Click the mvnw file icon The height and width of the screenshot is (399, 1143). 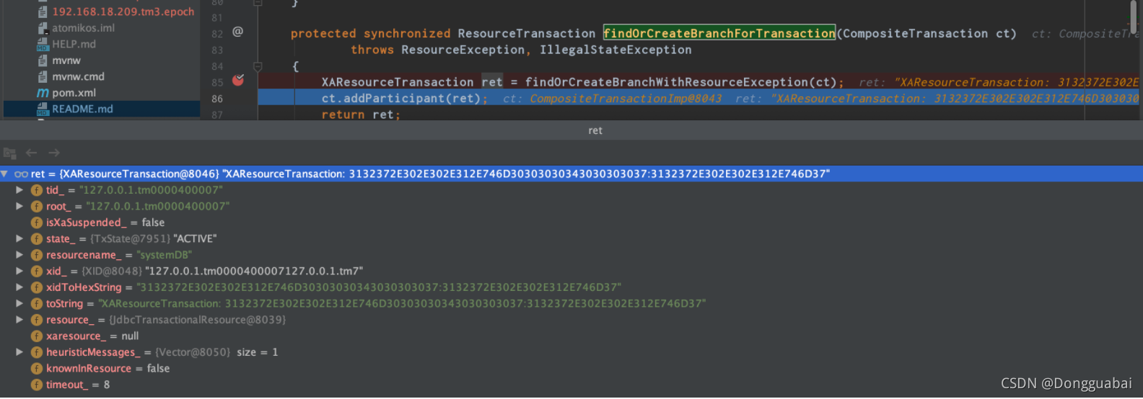pos(43,60)
